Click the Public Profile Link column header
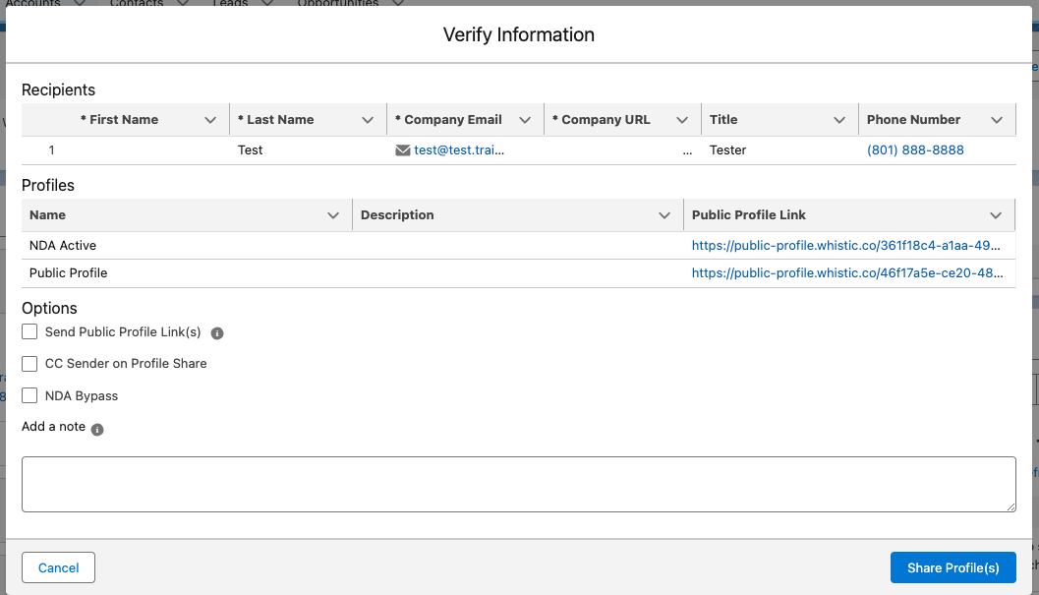Viewport: 1039px width, 595px height. point(749,215)
